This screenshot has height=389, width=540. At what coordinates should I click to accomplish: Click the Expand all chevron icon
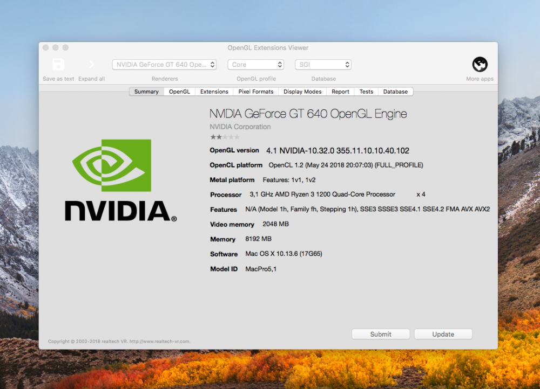[92, 64]
